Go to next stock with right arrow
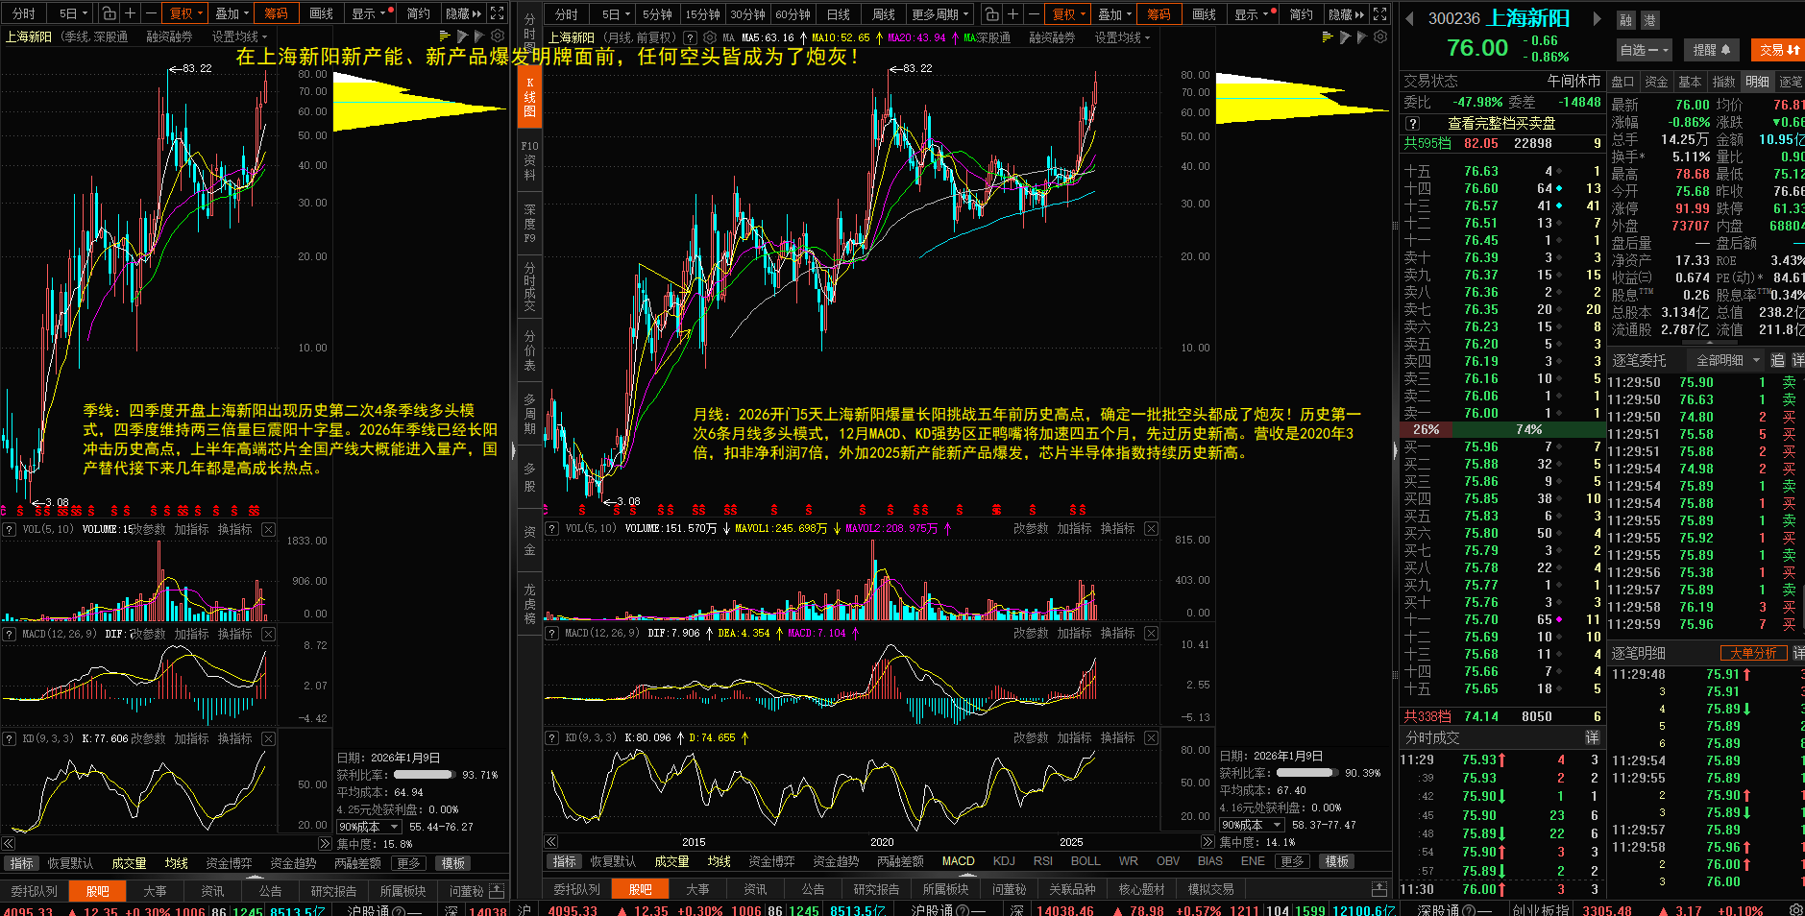The width and height of the screenshot is (1805, 916). click(1598, 18)
